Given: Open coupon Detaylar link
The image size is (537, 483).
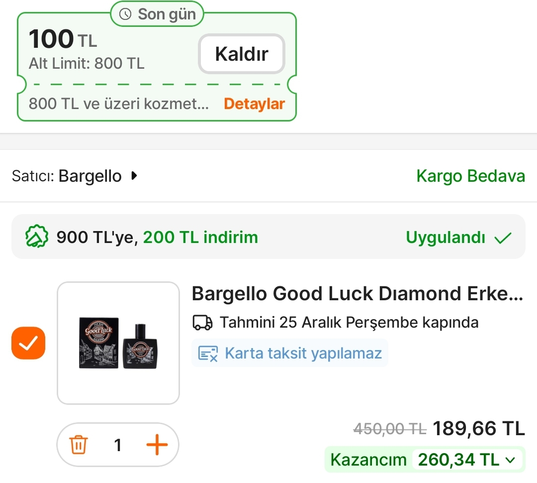Looking at the screenshot, I should click(x=254, y=104).
